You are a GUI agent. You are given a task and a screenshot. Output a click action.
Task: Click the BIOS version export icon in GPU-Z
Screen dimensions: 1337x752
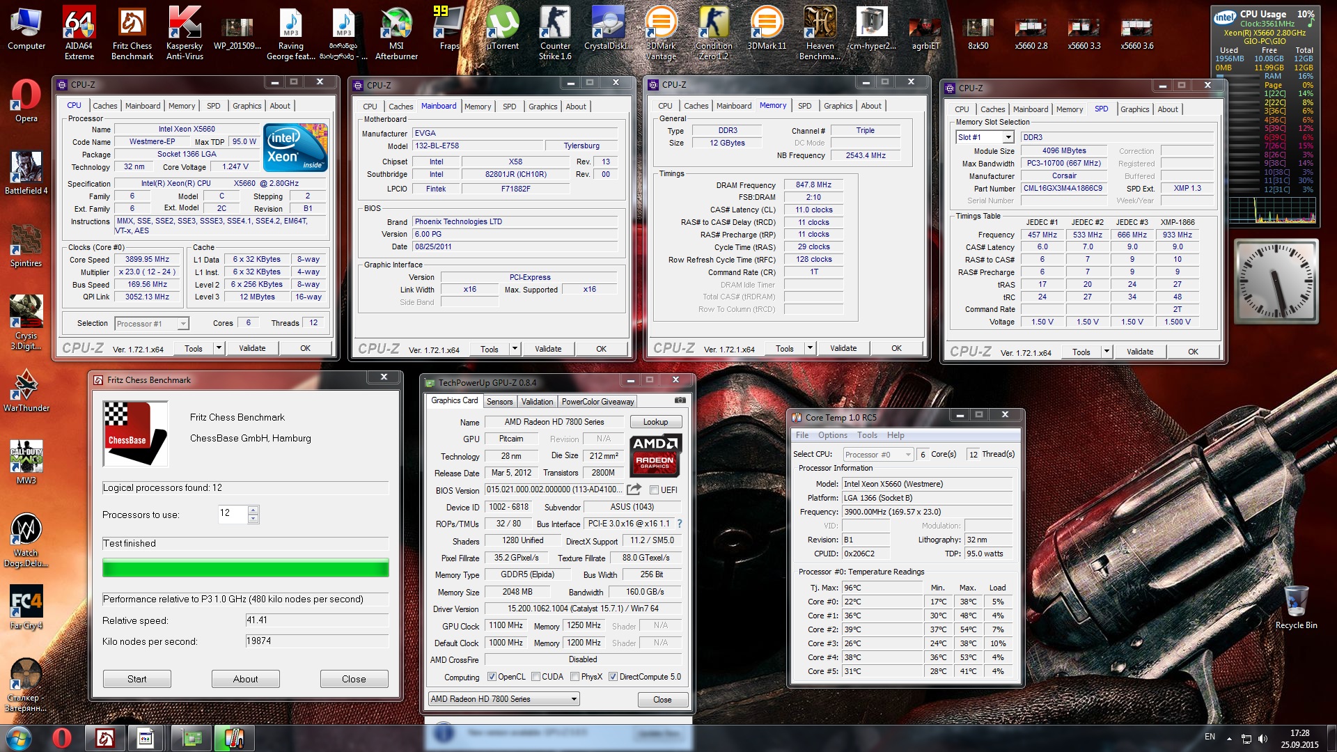coord(633,489)
